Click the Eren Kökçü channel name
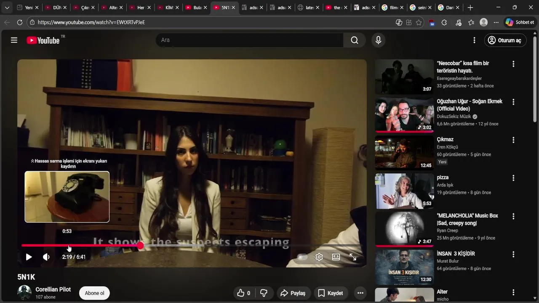Viewport: 539px width, 303px height. (447, 147)
